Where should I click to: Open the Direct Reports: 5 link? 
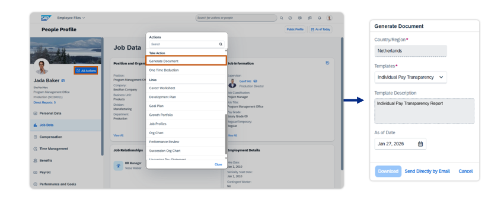point(44,102)
